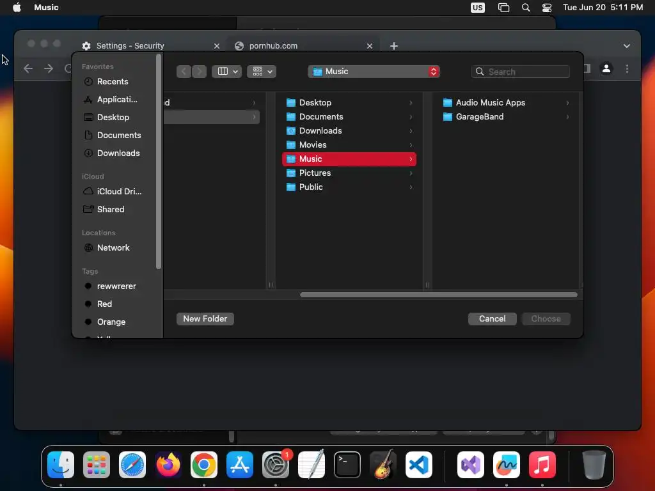Image resolution: width=655 pixels, height=491 pixels.
Task: Open Stage Manager menu bar icon
Action: click(x=504, y=8)
